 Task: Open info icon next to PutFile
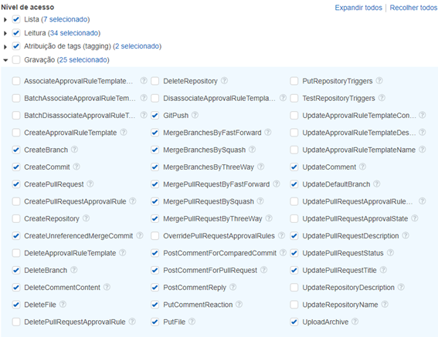coord(192,322)
